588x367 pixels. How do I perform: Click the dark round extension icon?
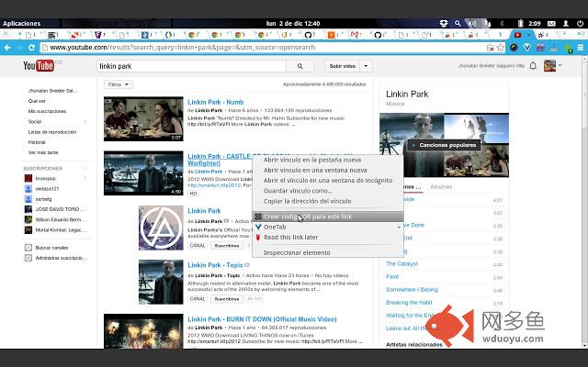click(514, 48)
